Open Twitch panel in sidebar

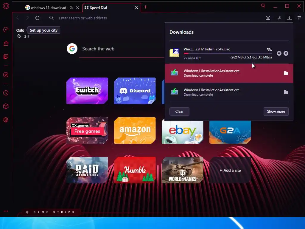point(6,57)
